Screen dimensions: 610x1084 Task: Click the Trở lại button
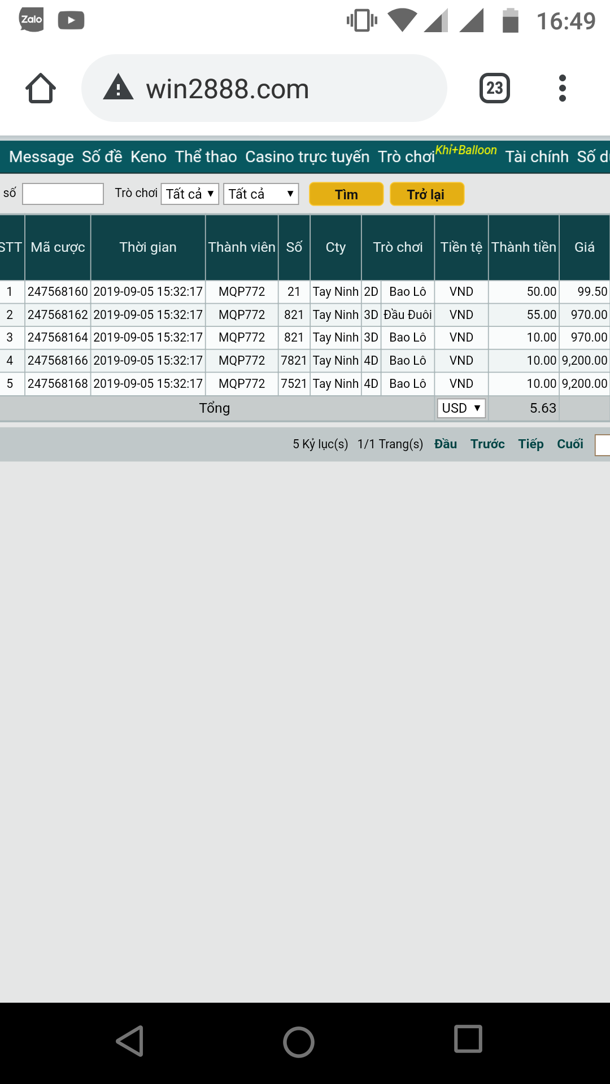tap(426, 194)
